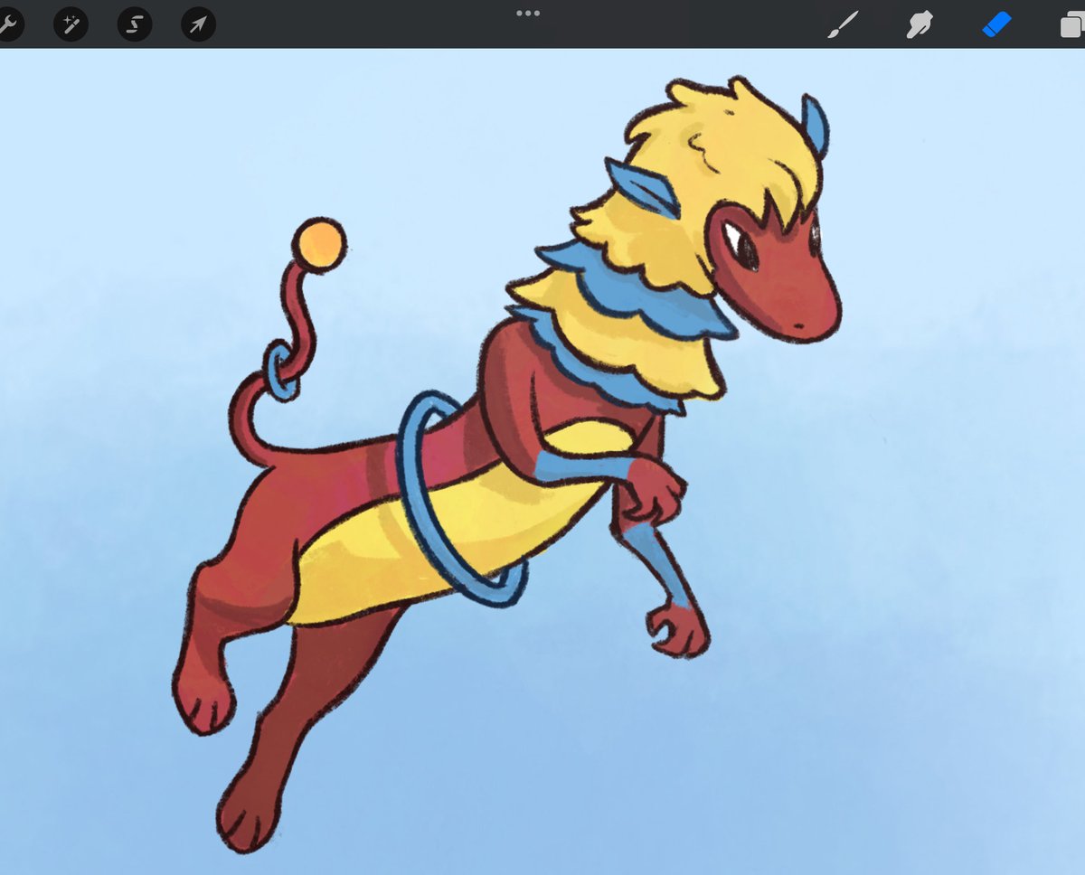Select the Eraser tool

(x=996, y=24)
